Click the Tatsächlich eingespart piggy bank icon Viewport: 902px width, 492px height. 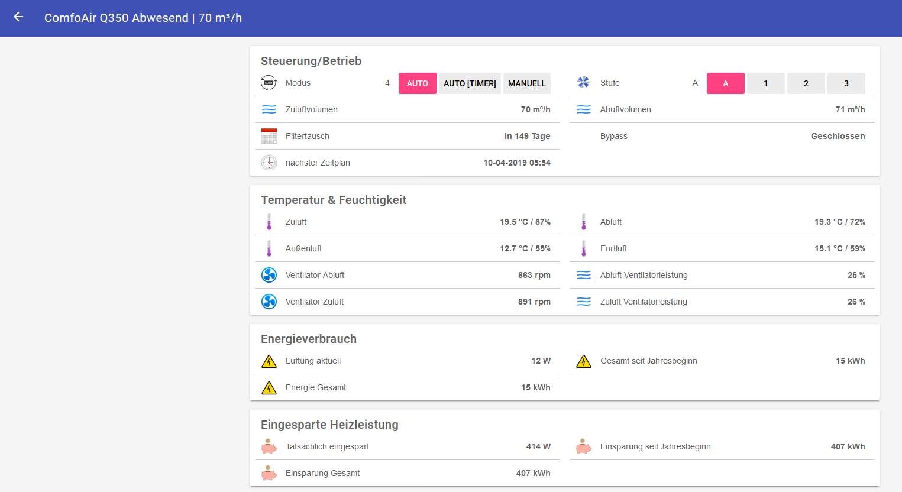click(269, 446)
